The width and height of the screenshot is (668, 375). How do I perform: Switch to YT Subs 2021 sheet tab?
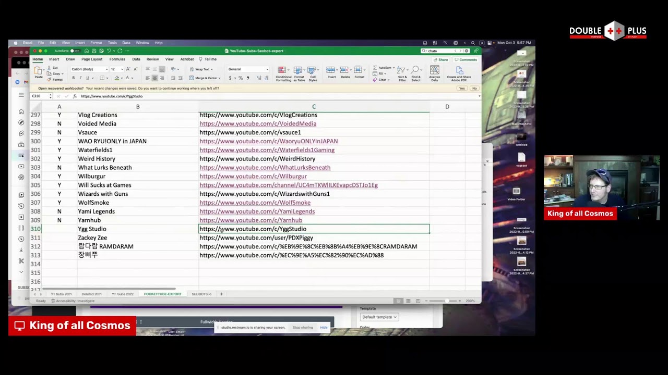(61, 294)
